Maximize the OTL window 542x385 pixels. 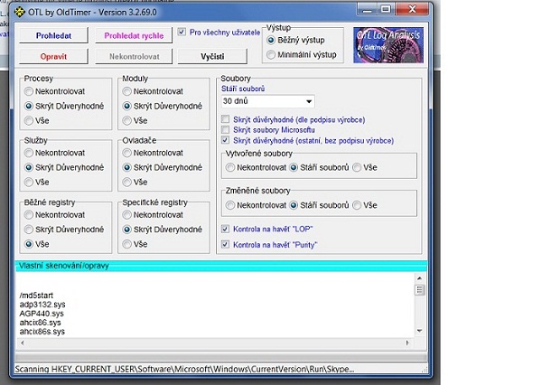pyautogui.click(x=386, y=9)
